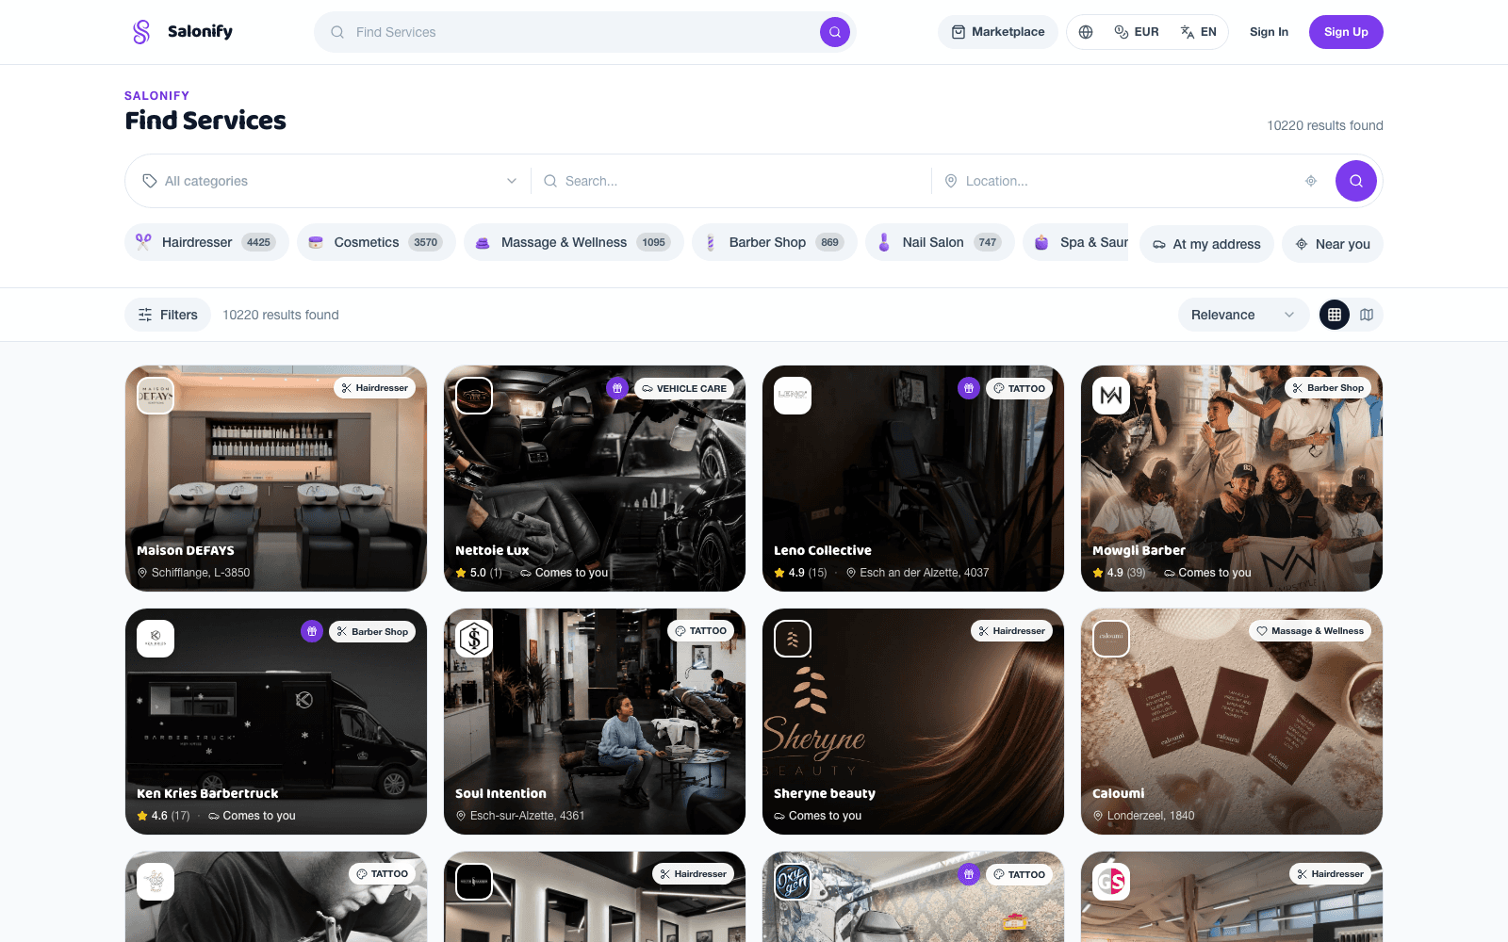Viewport: 1508px width, 942px height.
Task: Open the Mowgli Barber listing
Action: (x=1232, y=479)
